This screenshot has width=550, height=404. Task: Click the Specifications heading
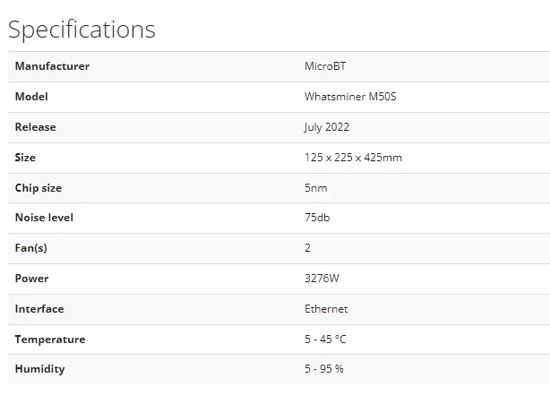tap(82, 30)
